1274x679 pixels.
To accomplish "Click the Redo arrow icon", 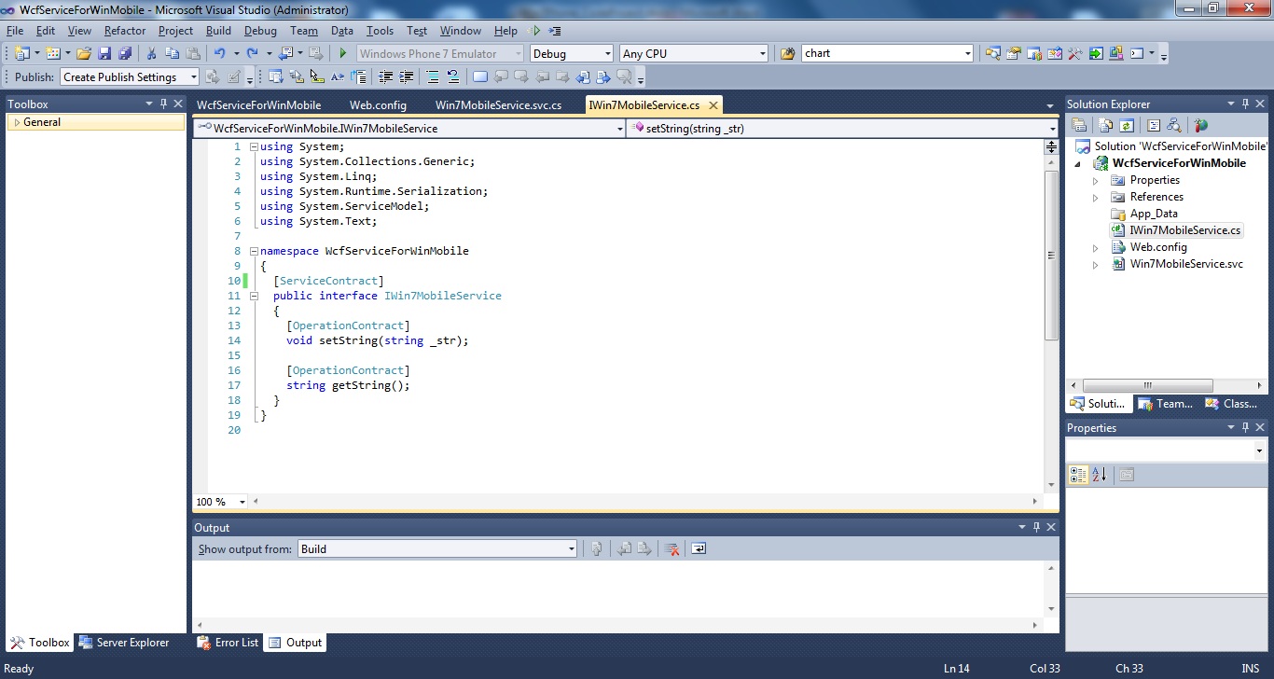I will pos(252,53).
